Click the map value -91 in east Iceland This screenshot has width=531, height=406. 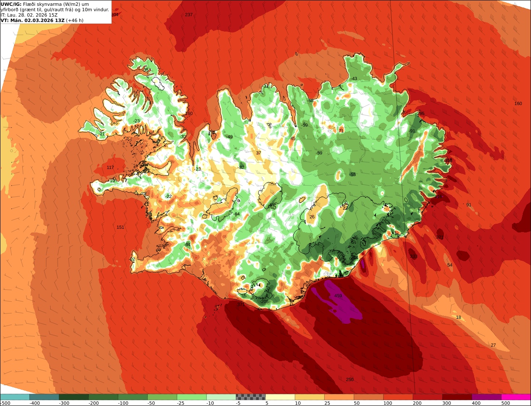click(412, 131)
